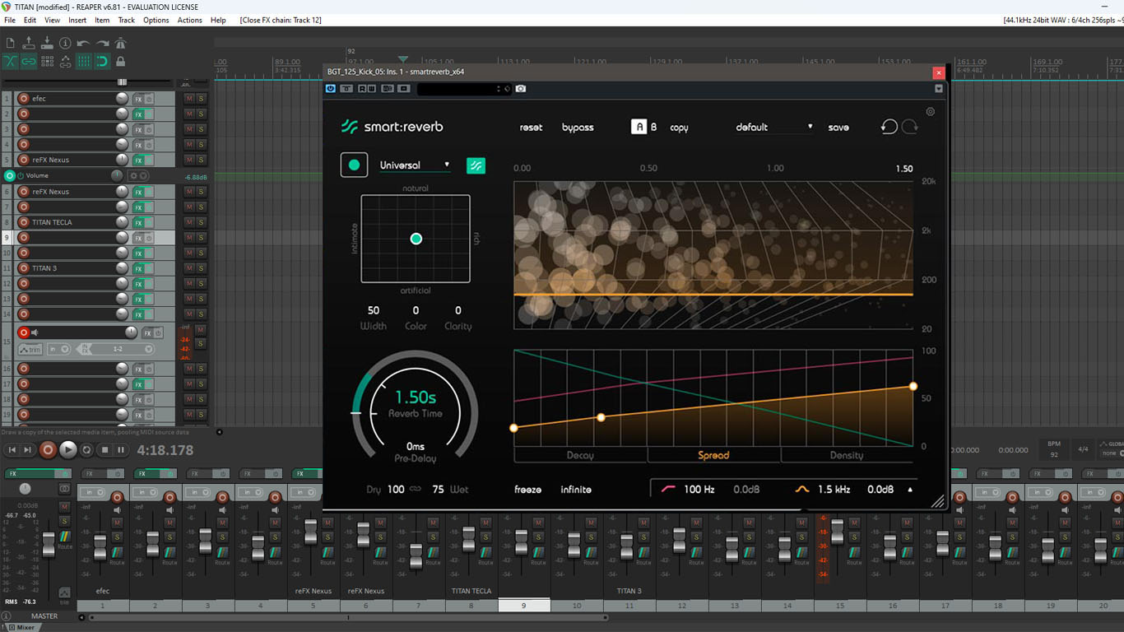Toggle the FX window power bypass icon
This screenshot has height=632, width=1124.
tap(331, 89)
